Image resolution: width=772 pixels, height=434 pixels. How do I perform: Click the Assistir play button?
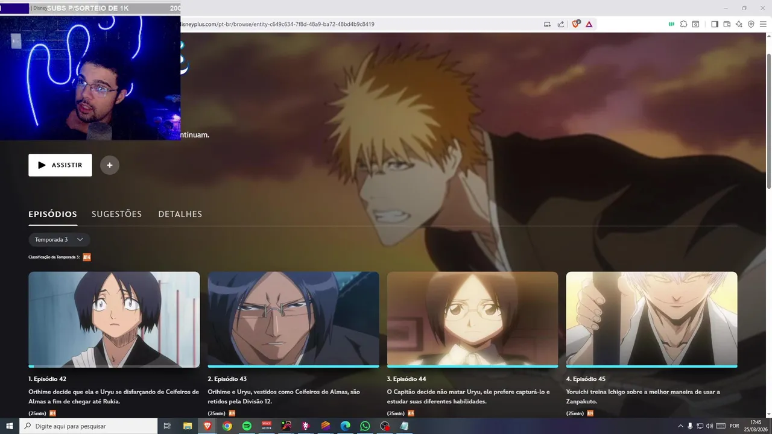point(60,165)
